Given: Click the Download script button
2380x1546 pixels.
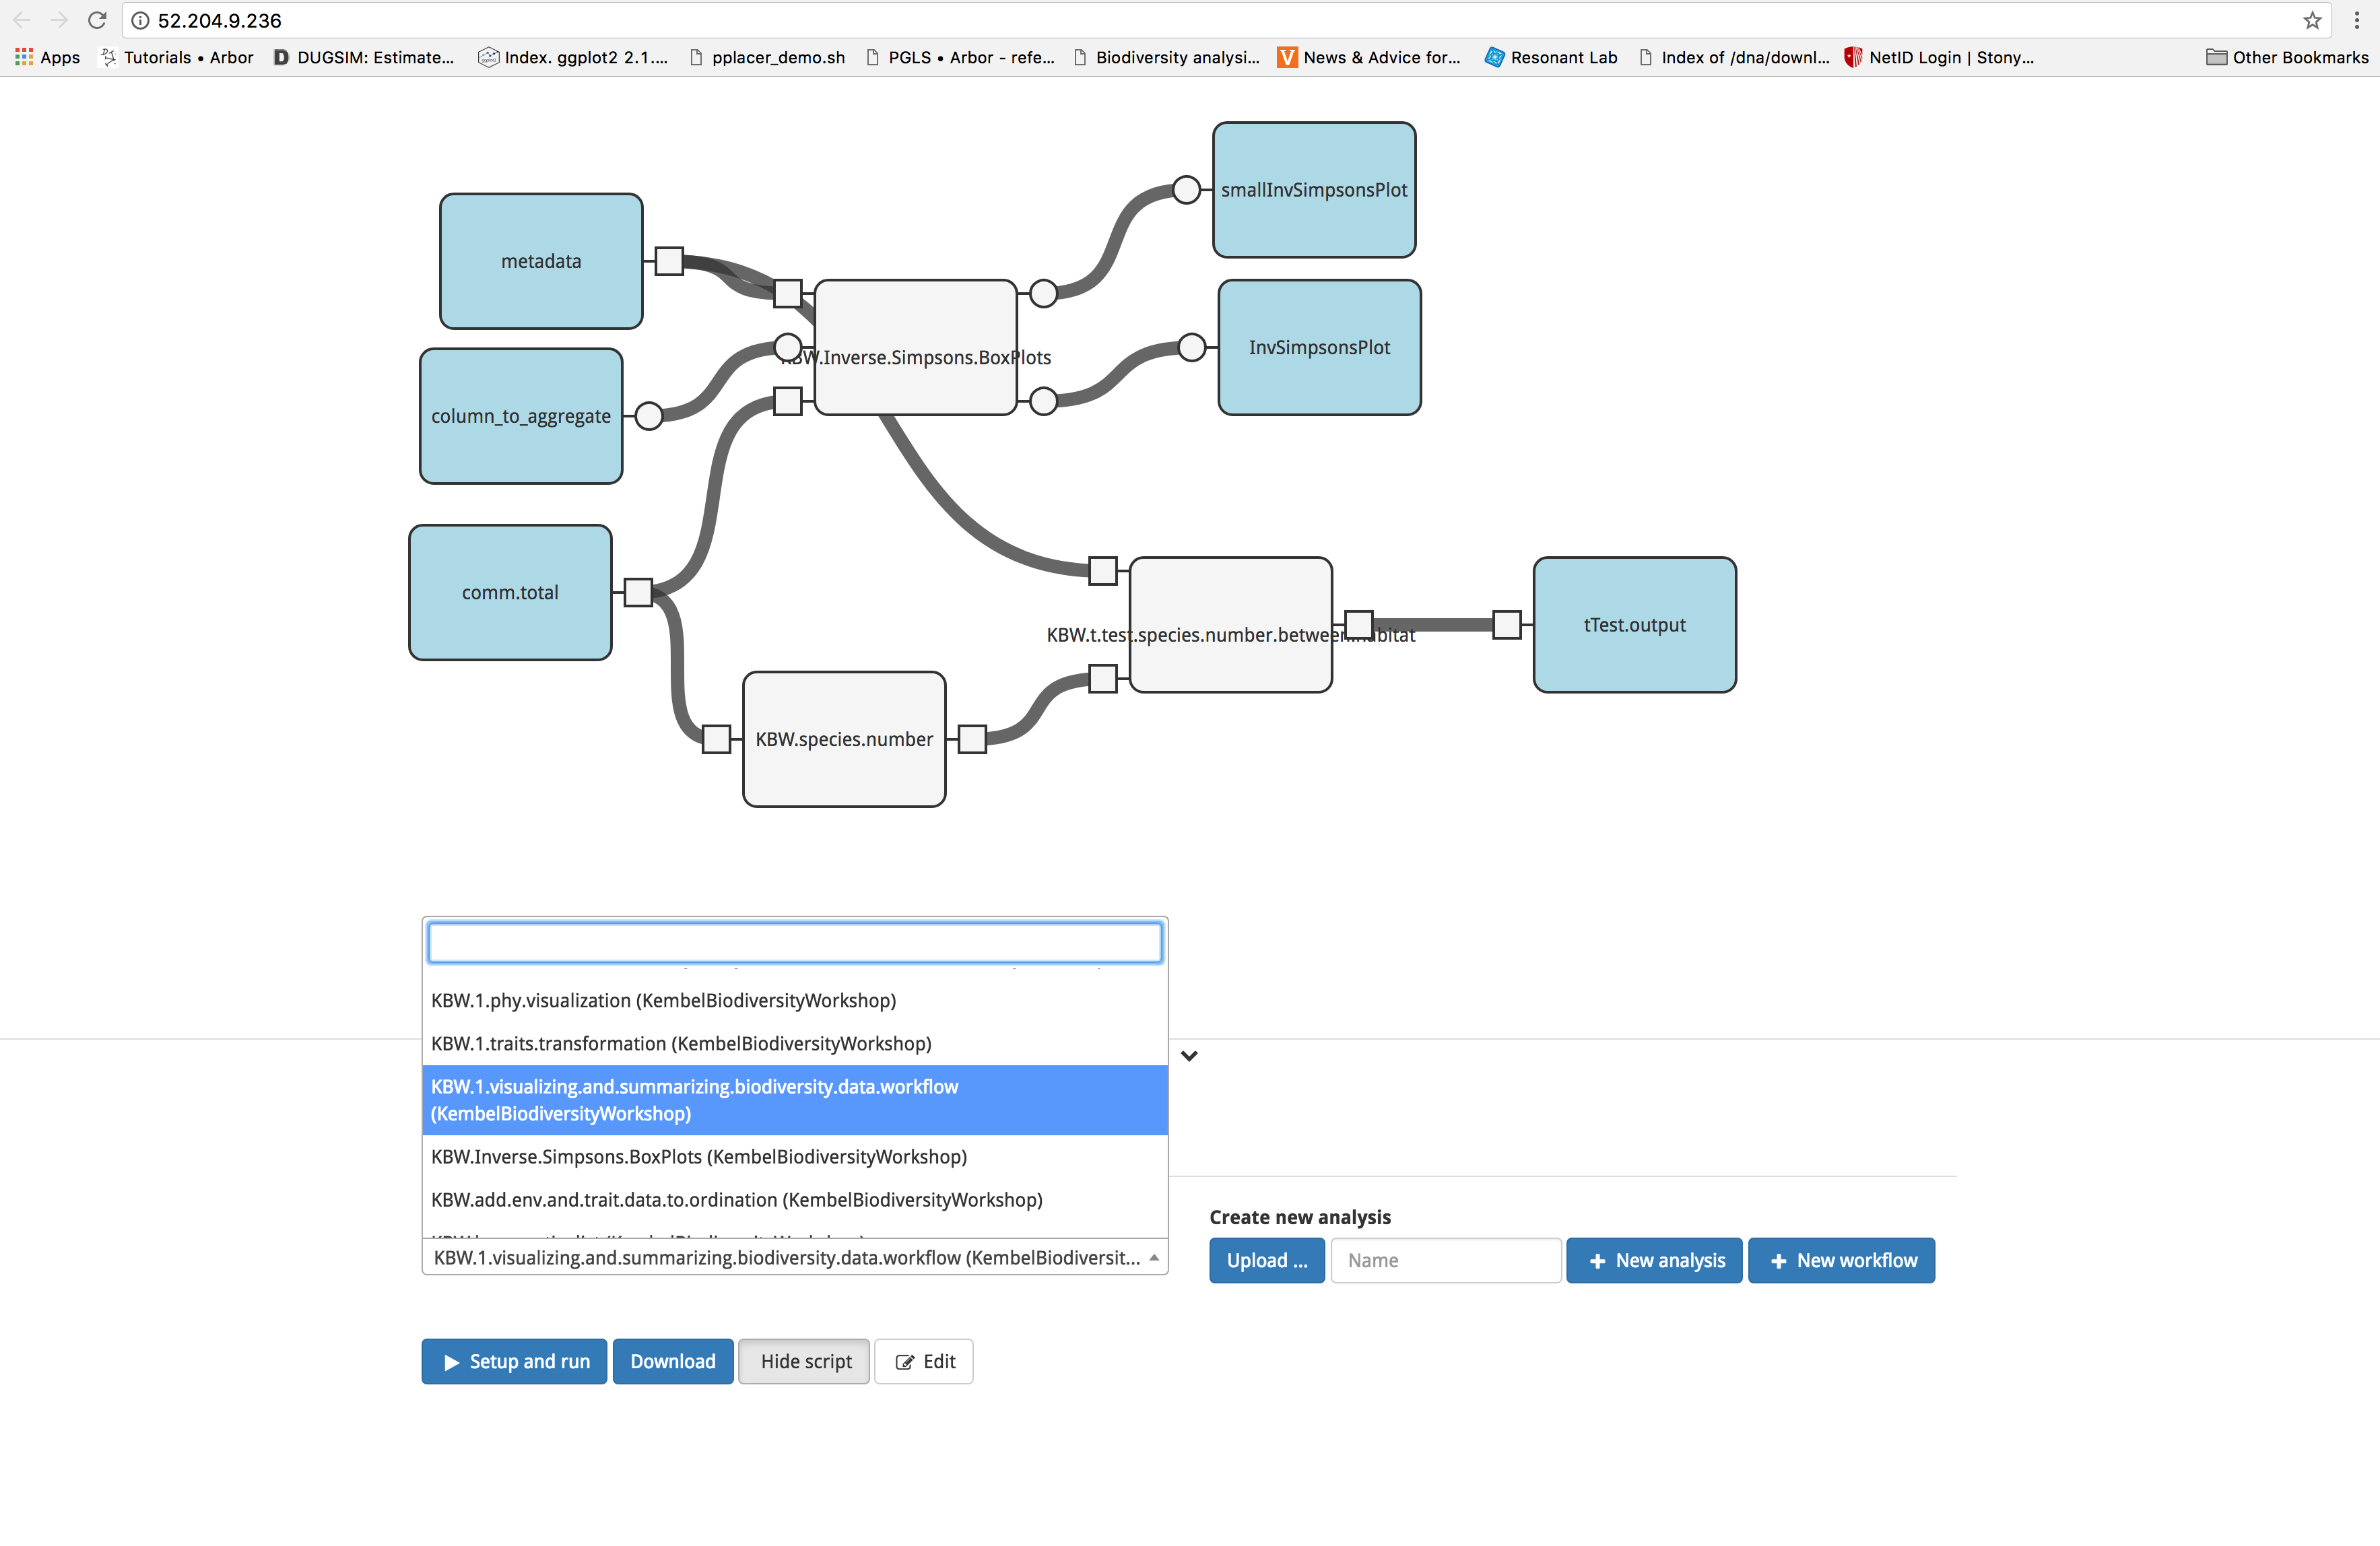Looking at the screenshot, I should tap(671, 1360).
